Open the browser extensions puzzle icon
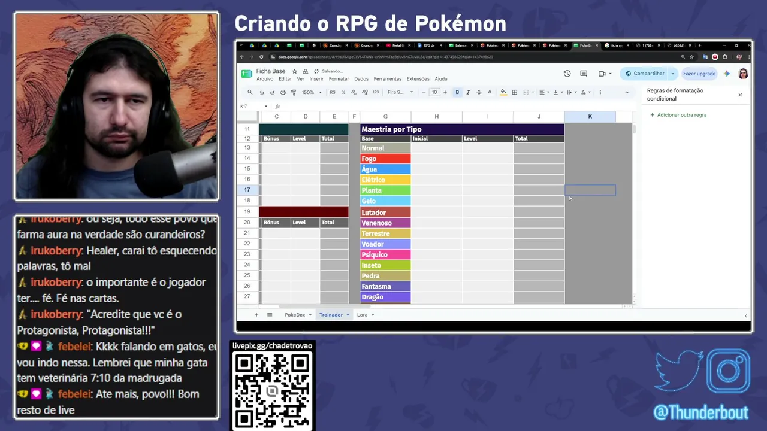 click(x=725, y=57)
